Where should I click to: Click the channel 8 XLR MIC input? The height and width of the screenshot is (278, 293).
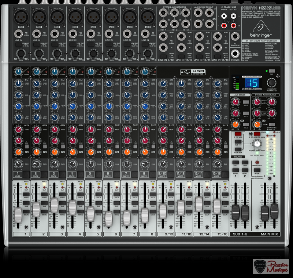pyautogui.click(x=148, y=17)
